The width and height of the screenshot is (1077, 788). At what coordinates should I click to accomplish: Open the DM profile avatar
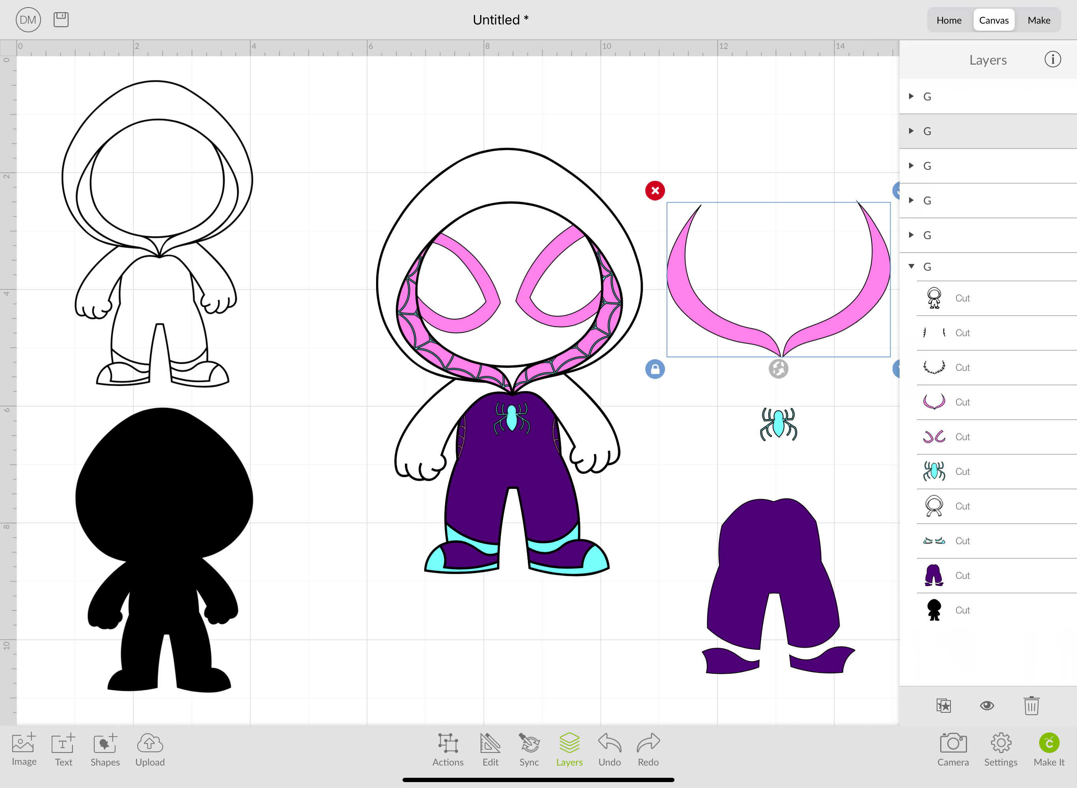28,20
